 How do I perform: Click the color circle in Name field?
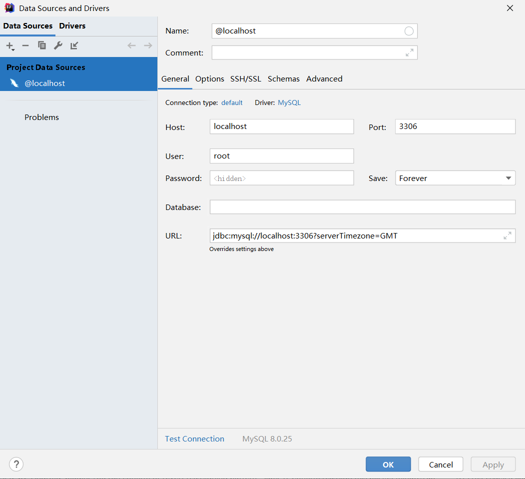coord(409,31)
